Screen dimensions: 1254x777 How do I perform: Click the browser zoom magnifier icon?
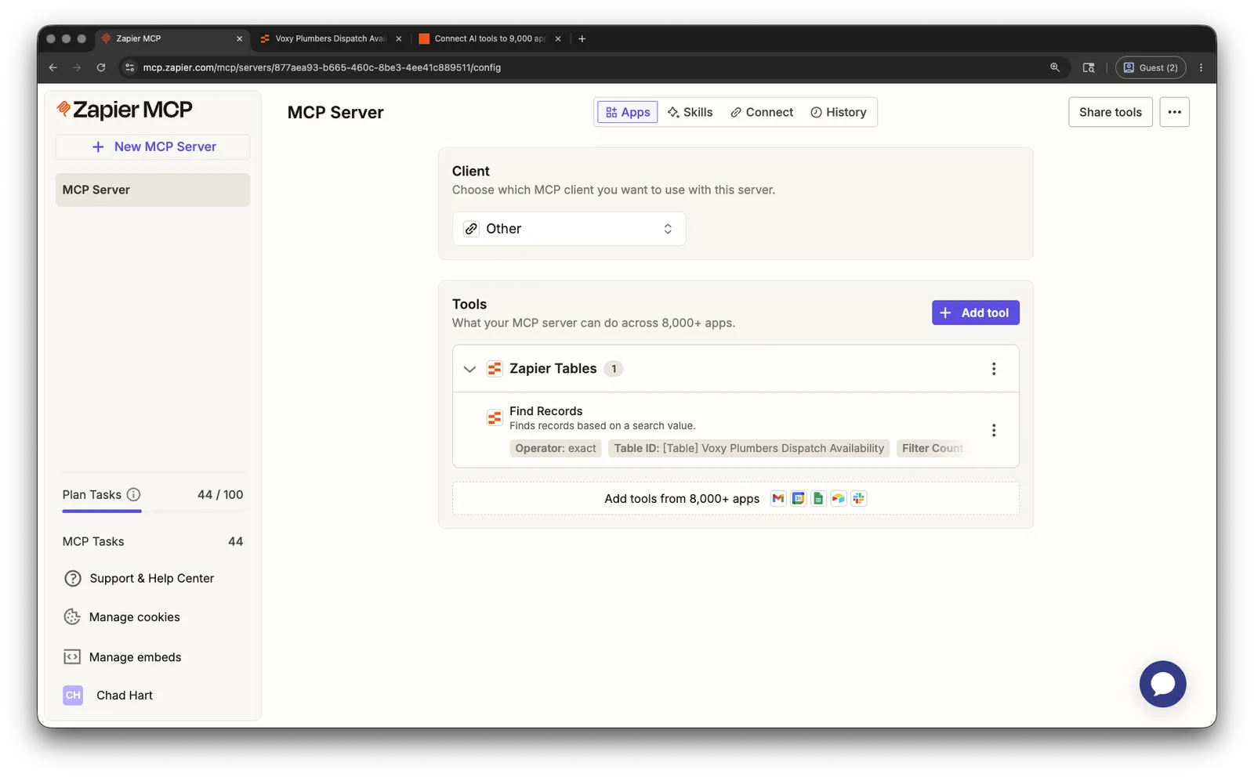click(1055, 67)
